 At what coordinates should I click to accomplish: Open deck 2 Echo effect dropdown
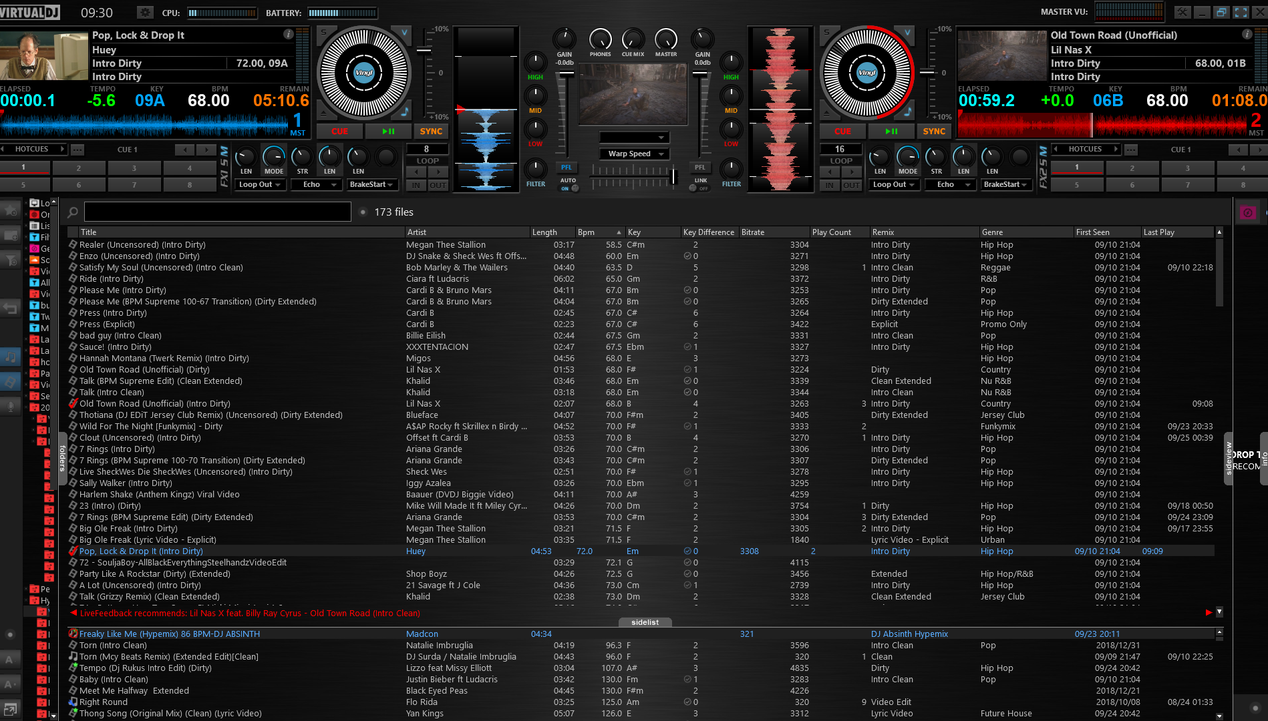(x=951, y=185)
